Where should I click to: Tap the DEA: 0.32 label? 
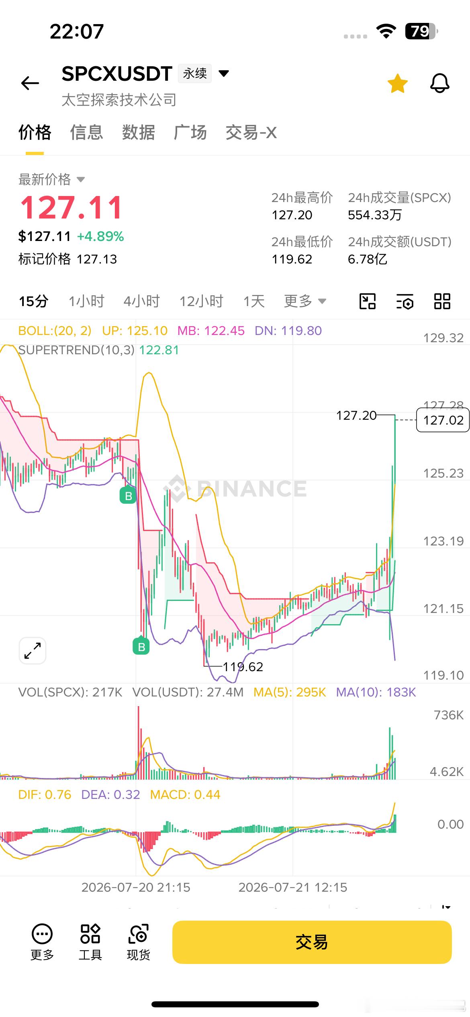[110, 794]
